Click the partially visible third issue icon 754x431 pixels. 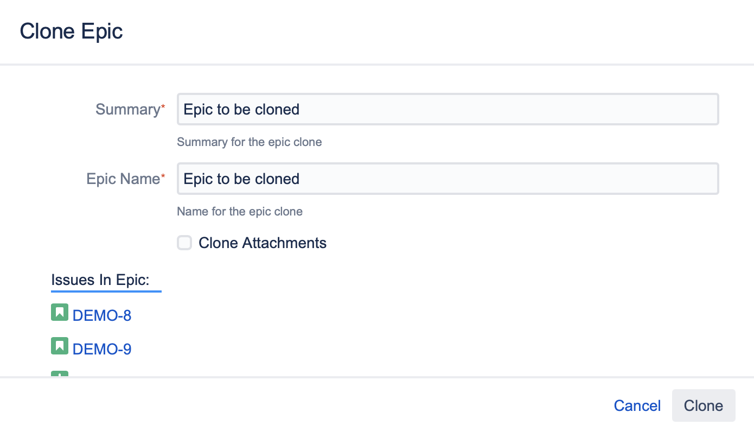pos(60,374)
